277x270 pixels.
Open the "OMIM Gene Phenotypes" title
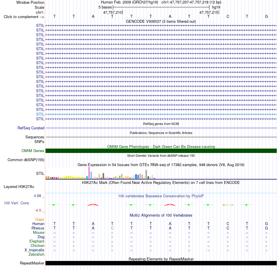[x=161, y=147]
